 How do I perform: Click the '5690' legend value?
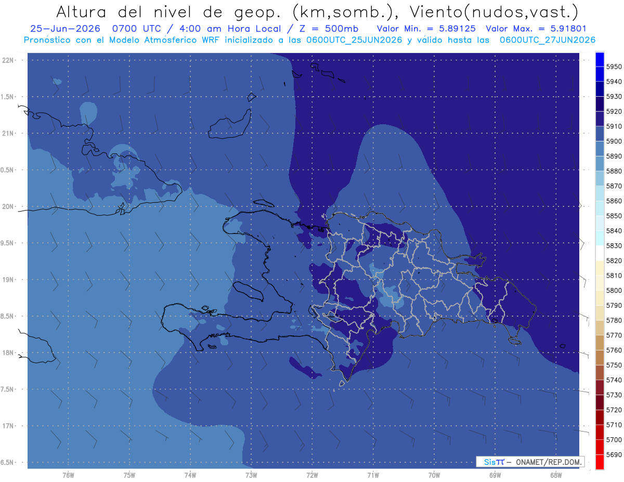click(x=614, y=455)
